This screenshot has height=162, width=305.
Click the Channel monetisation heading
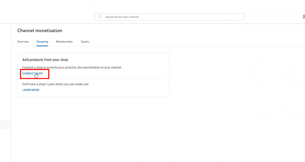tap(40, 31)
